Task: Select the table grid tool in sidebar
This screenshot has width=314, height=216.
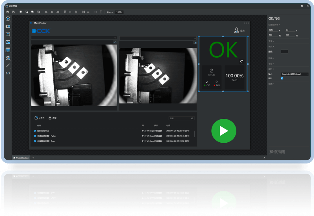Action: click(x=8, y=50)
